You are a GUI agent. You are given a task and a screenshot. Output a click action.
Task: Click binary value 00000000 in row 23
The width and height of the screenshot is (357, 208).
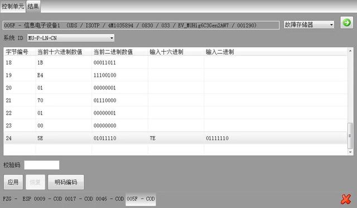pos(105,126)
